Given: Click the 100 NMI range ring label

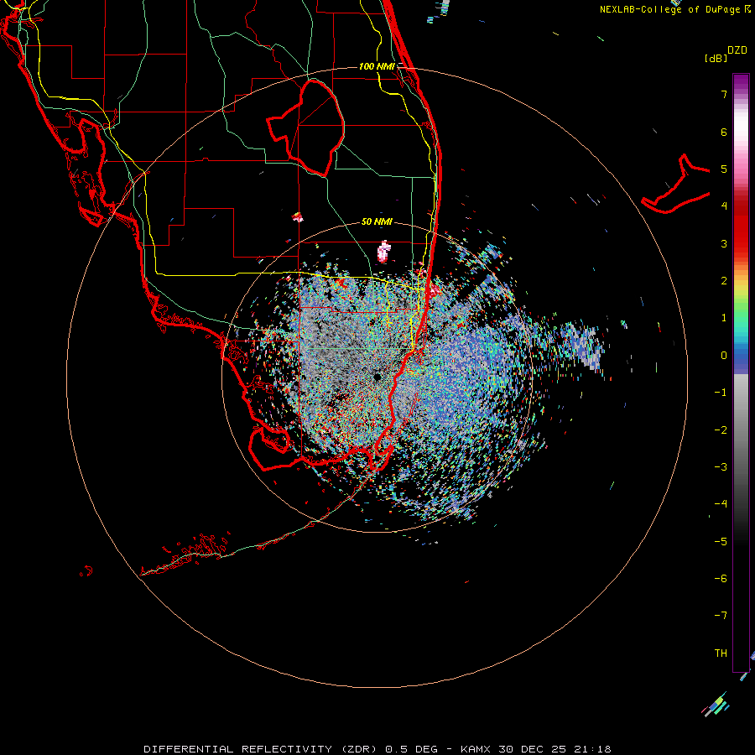Looking at the screenshot, I should pyautogui.click(x=377, y=66).
